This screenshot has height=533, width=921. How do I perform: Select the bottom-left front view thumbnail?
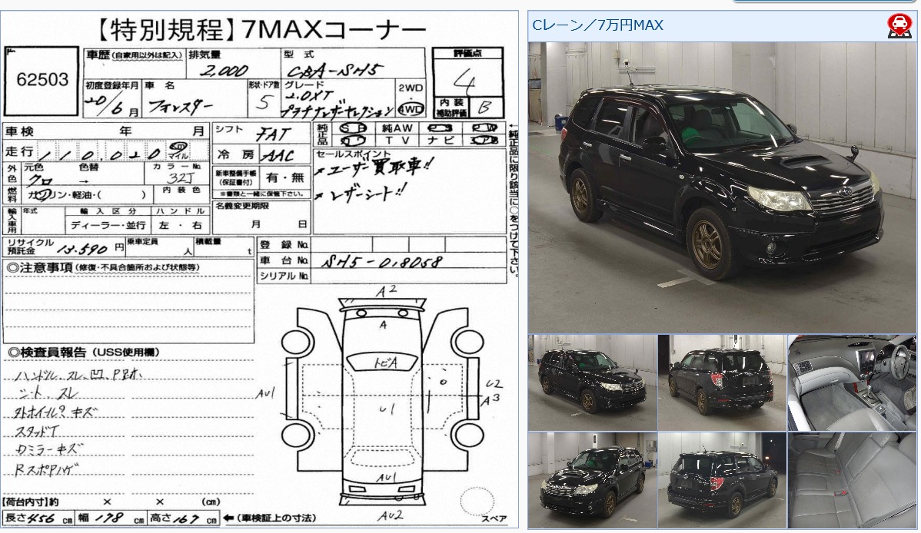pos(592,480)
